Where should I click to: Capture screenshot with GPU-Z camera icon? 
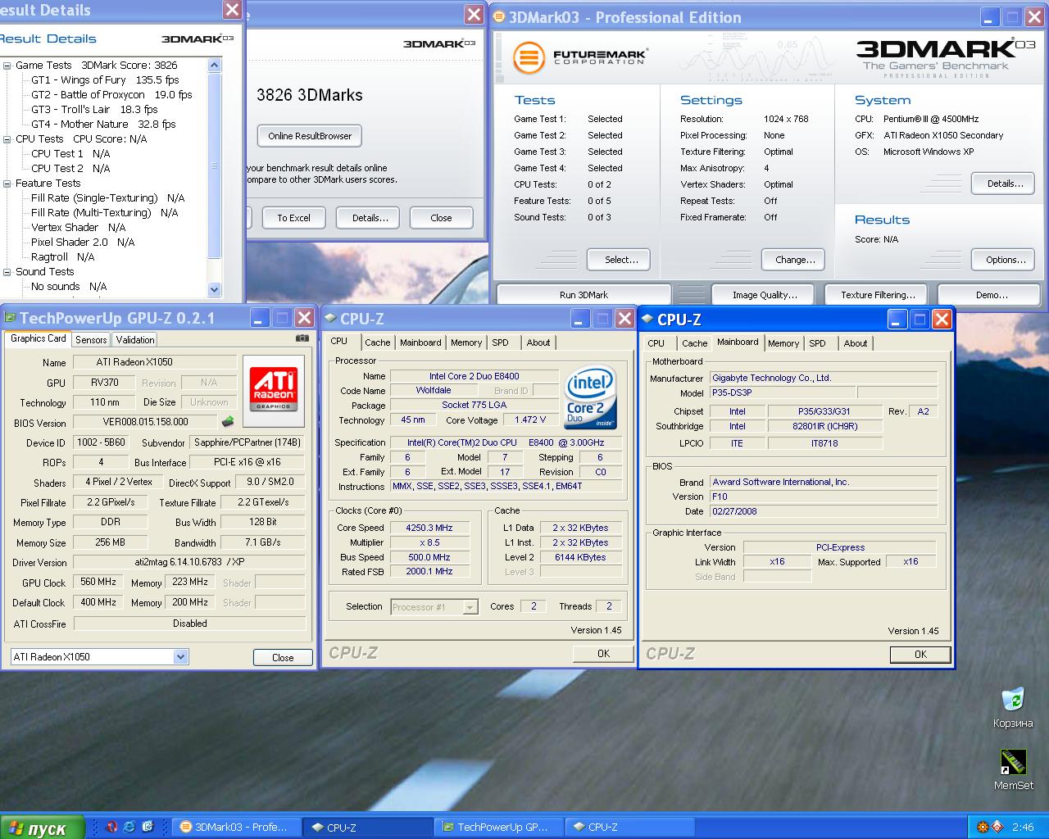point(302,338)
